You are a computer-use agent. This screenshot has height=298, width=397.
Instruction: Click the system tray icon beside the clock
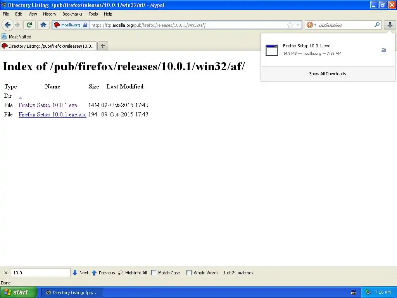pos(368,293)
